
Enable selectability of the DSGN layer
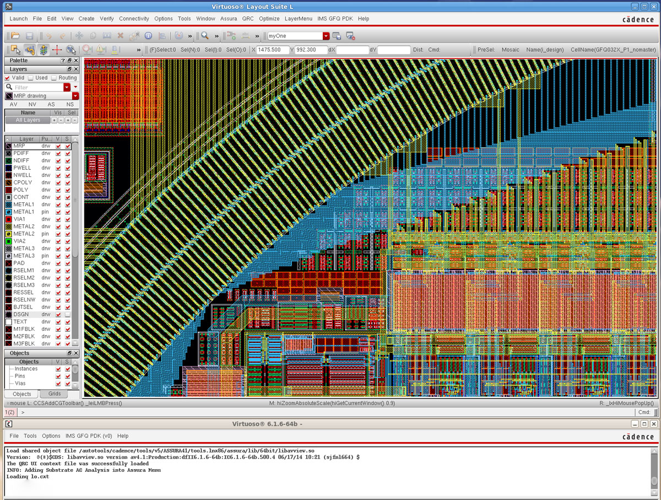(x=68, y=314)
